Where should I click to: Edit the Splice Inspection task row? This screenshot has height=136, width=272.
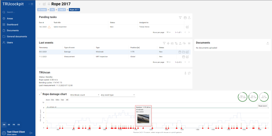pos(187,27)
